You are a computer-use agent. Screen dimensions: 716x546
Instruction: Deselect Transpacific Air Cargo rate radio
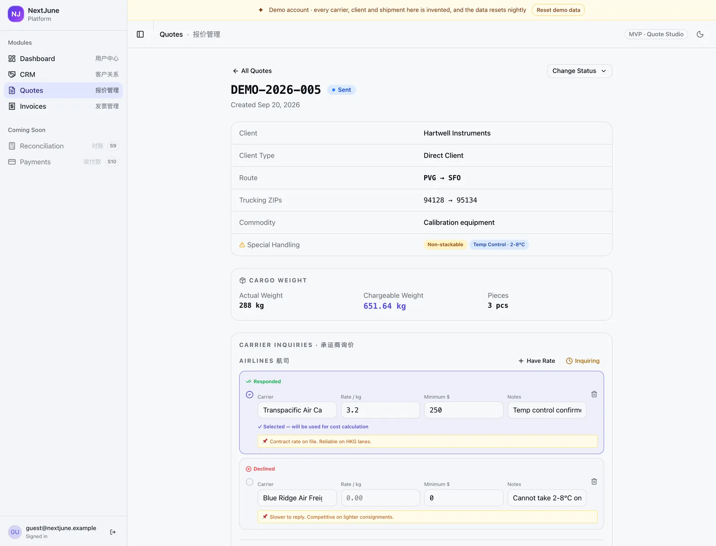point(250,395)
